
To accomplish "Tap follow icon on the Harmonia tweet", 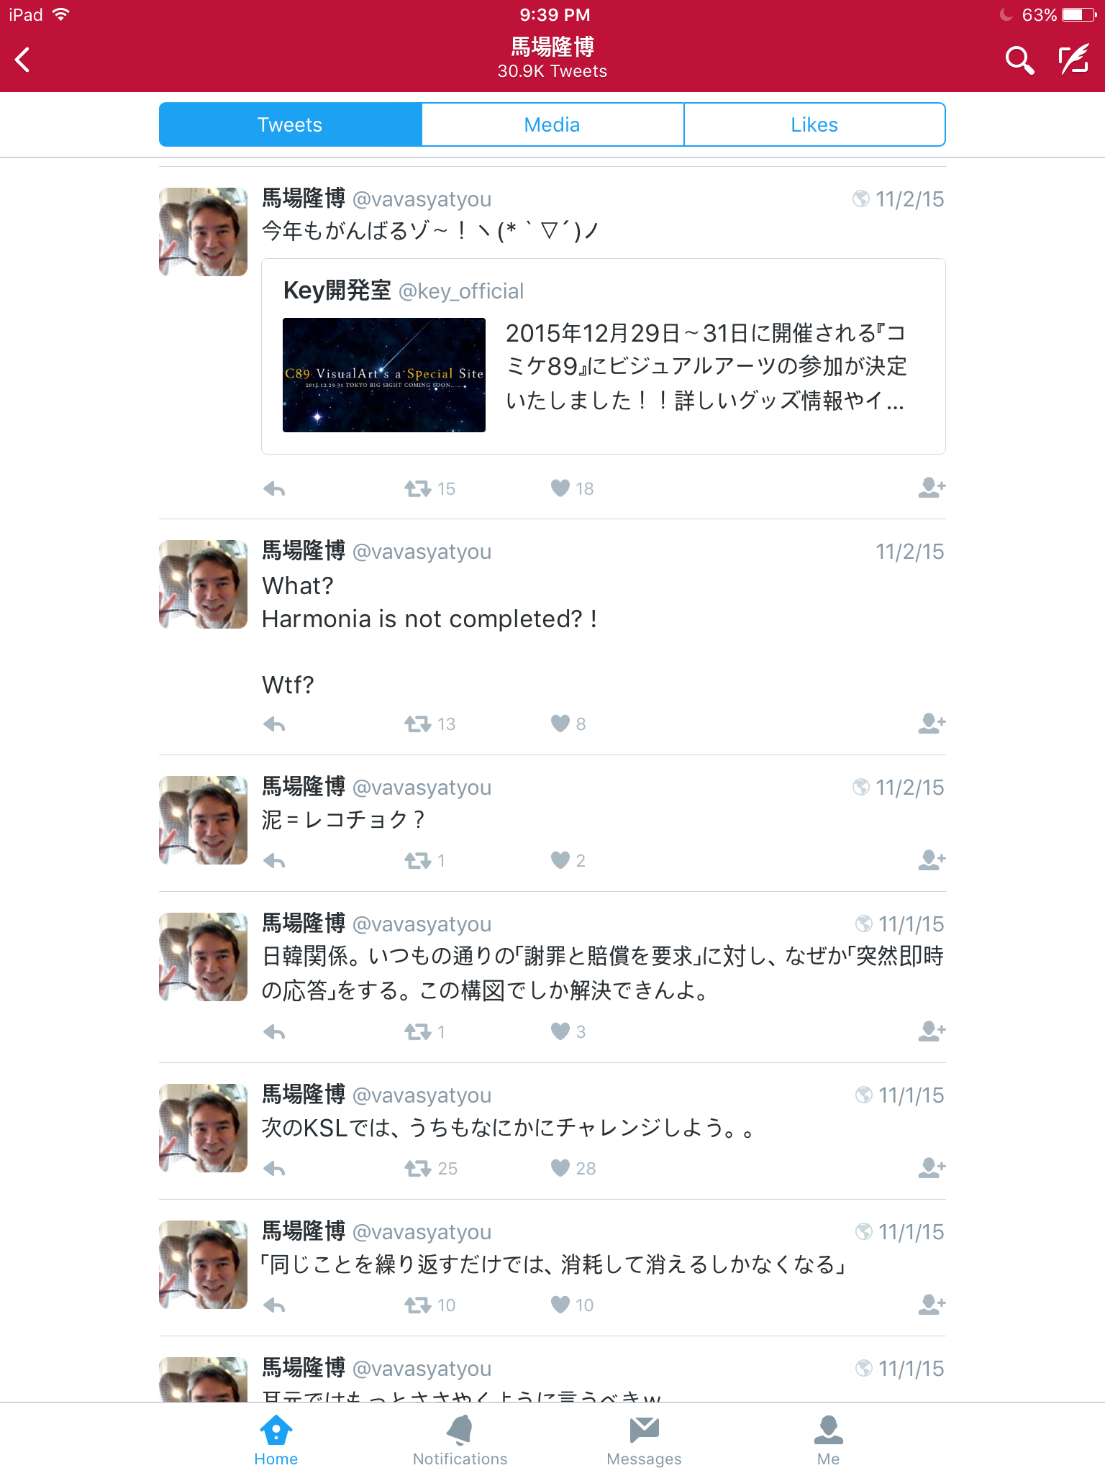I will (932, 723).
